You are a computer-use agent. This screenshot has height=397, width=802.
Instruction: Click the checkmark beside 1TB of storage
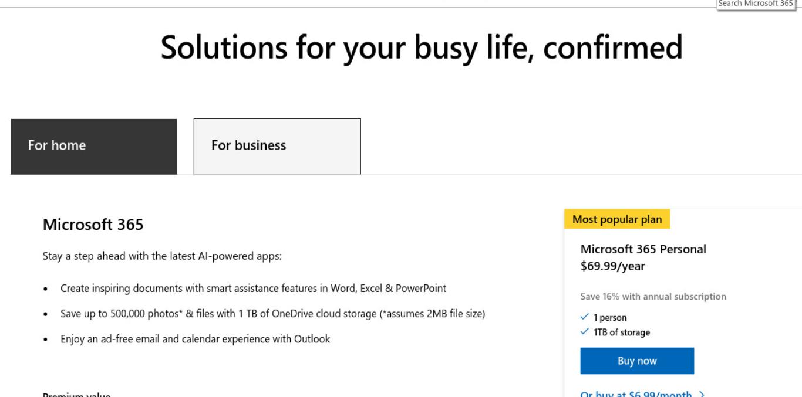click(x=584, y=332)
